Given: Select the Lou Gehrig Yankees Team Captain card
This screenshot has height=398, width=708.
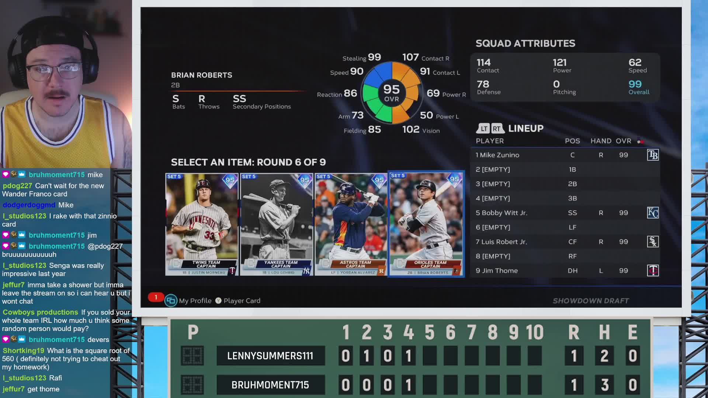Looking at the screenshot, I should pos(277,224).
